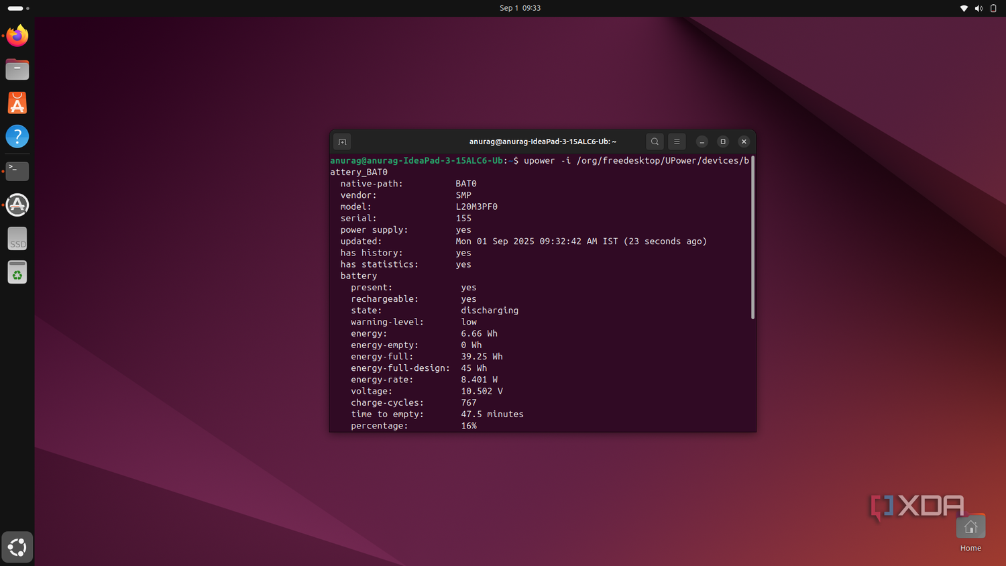Click the battery icon in top bar

click(x=993, y=8)
